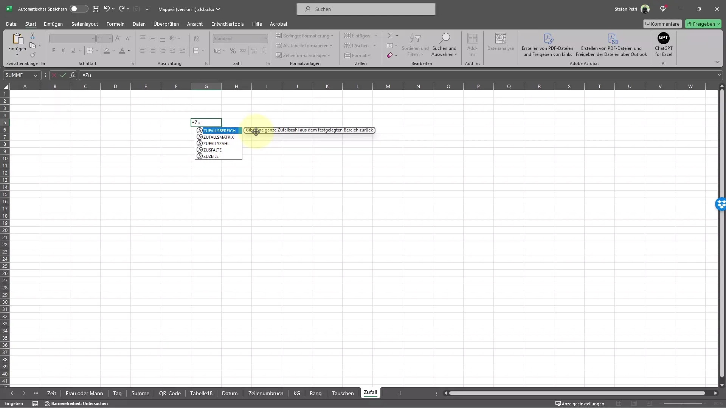Image resolution: width=726 pixels, height=408 pixels.
Task: Click the Dropbox badge on right edge
Action: coord(721,204)
